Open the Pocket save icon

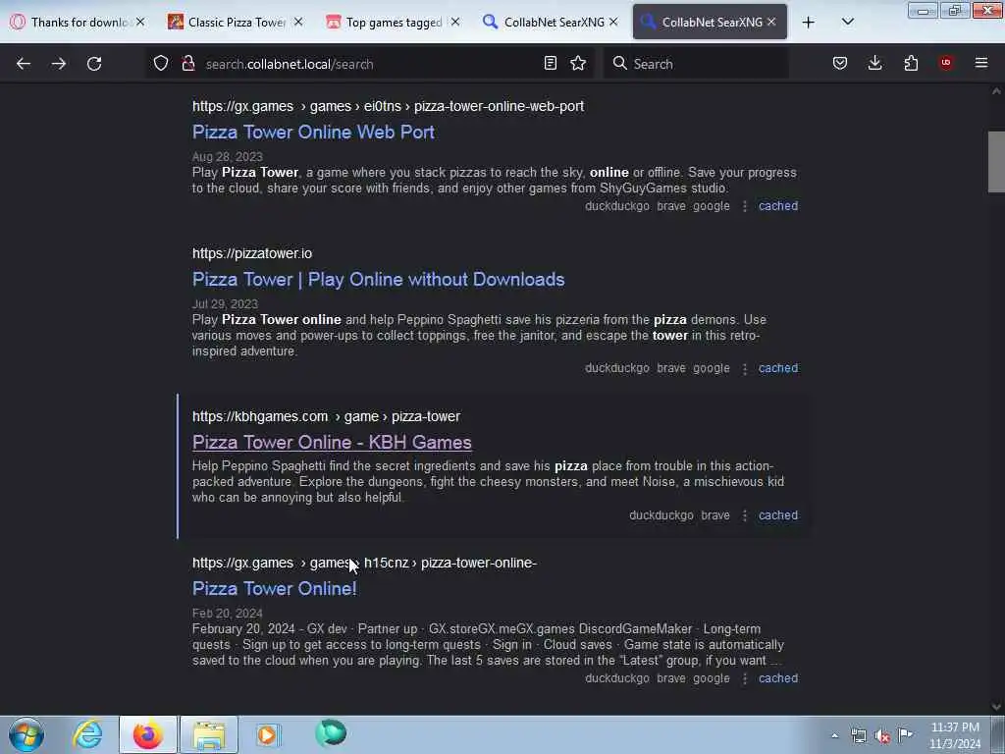coord(840,63)
